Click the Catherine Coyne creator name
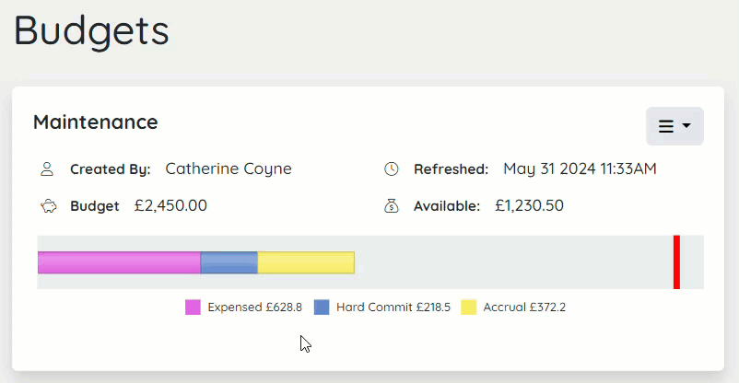Screen dimensions: 739x383 229,168
